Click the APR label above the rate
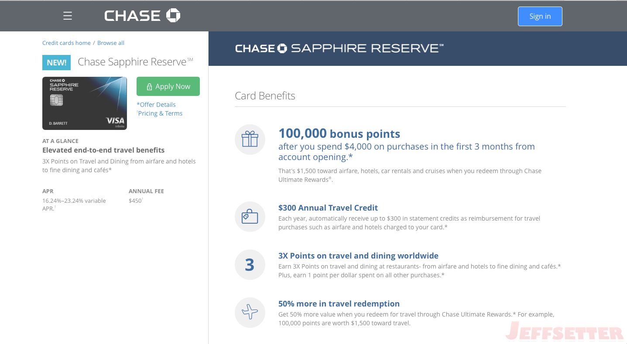 coord(48,191)
